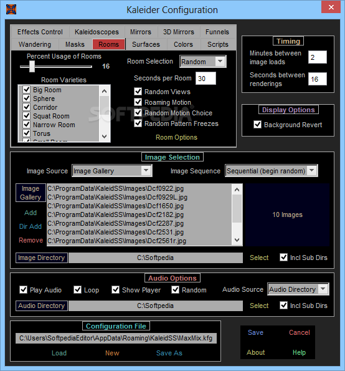The image size is (345, 371).
Task: Select Dcf2287.jpg in the image list
Action: [x=139, y=223]
